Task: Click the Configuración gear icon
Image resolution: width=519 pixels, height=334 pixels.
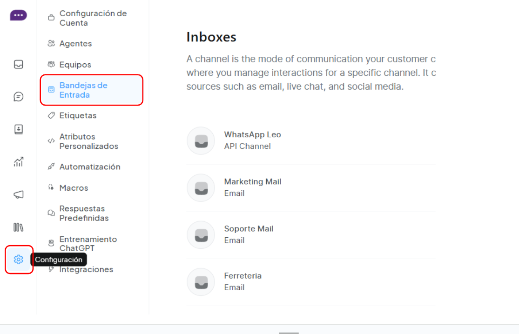Action: [x=19, y=260]
